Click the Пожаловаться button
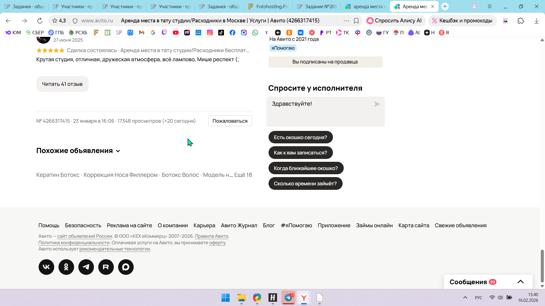The width and height of the screenshot is (545, 306). tap(230, 121)
